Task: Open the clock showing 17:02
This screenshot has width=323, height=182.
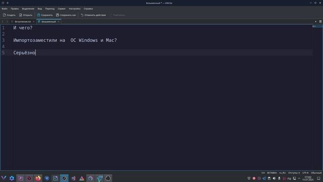Action: 308,178
